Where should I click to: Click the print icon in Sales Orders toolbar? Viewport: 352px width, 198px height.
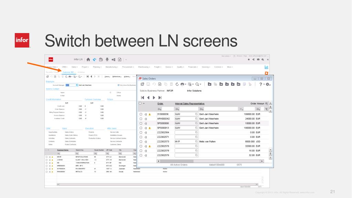pyautogui.click(x=182, y=84)
